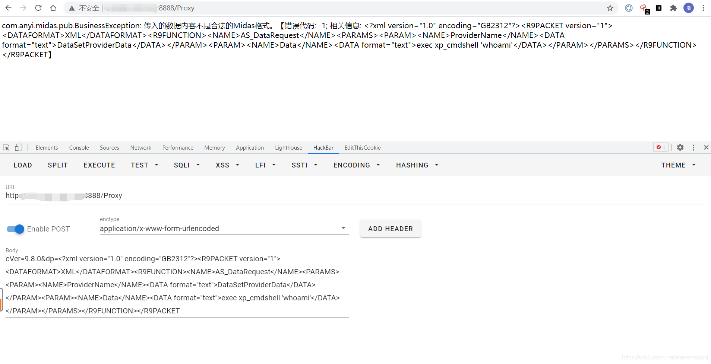Bookmark this page with the star
The image size is (711, 364).
[610, 8]
